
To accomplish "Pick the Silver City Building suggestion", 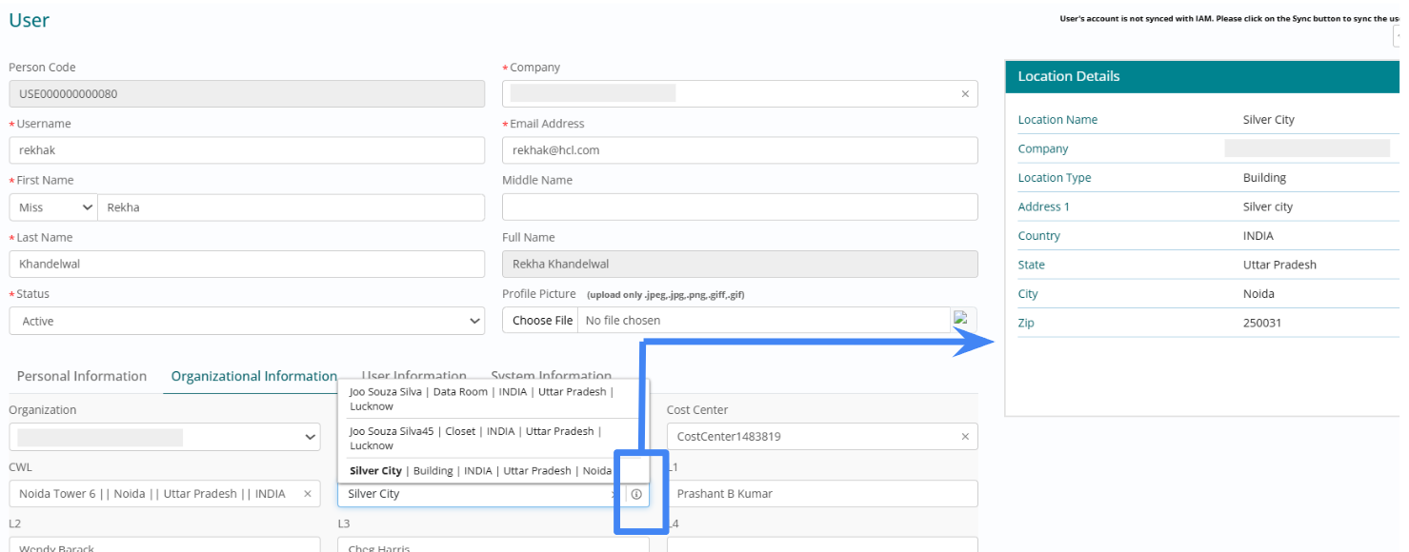I will click(x=480, y=470).
